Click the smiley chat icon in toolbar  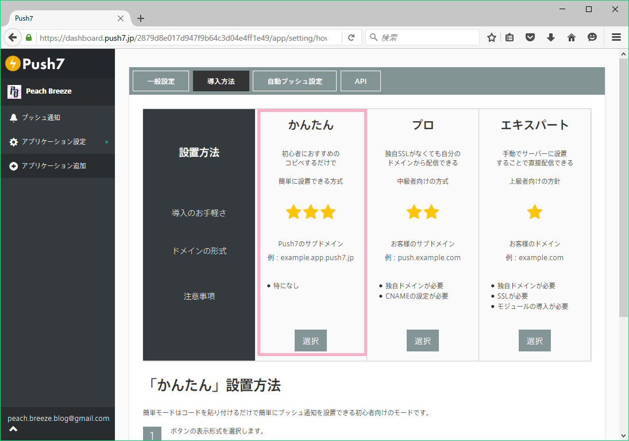click(592, 37)
